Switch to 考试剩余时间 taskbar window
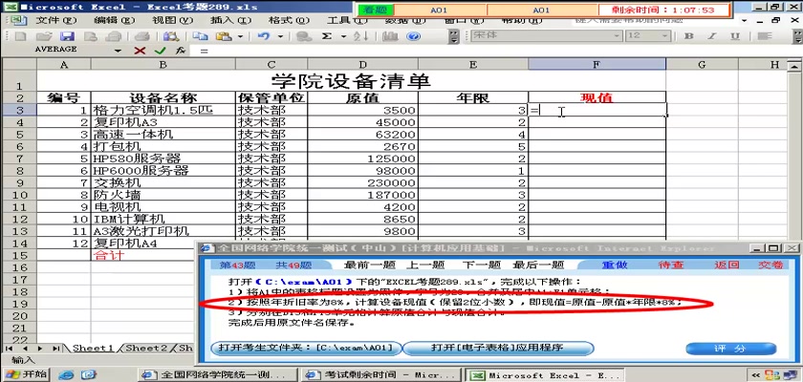 point(381,375)
